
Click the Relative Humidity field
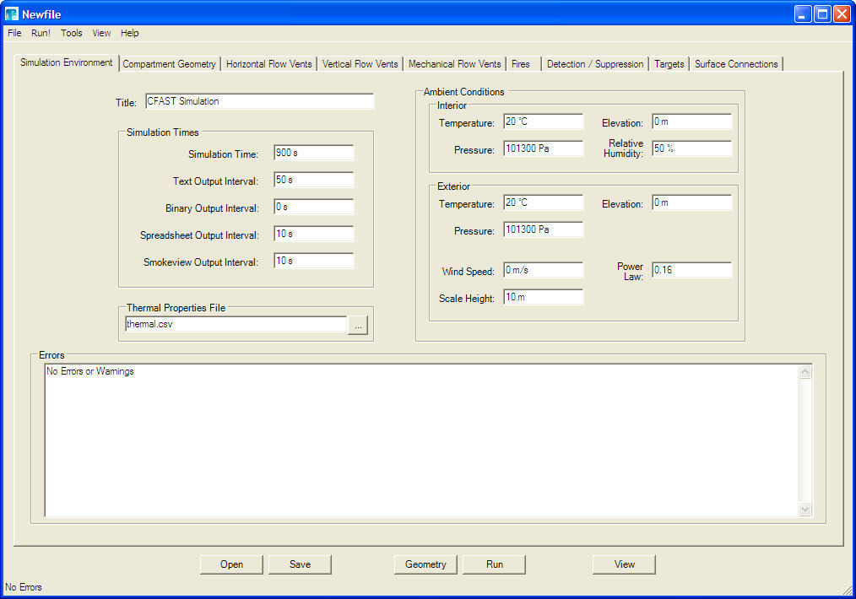tap(691, 149)
